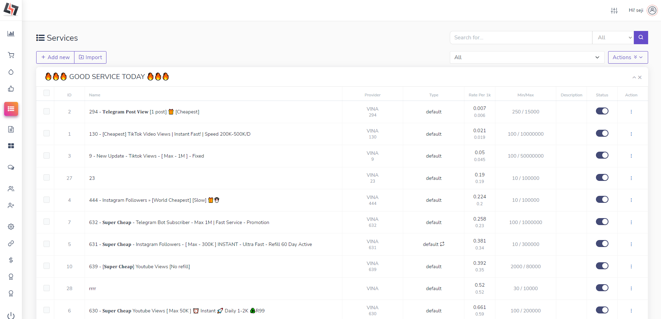Open the Actions dropdown button
Viewport: 661px width, 319px height.
click(x=628, y=57)
